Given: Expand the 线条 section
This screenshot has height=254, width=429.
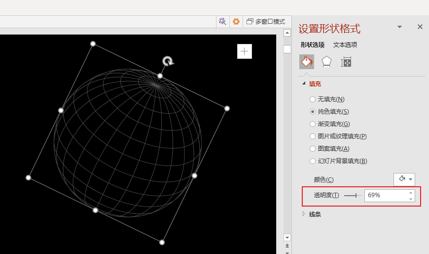Looking at the screenshot, I should [304, 214].
